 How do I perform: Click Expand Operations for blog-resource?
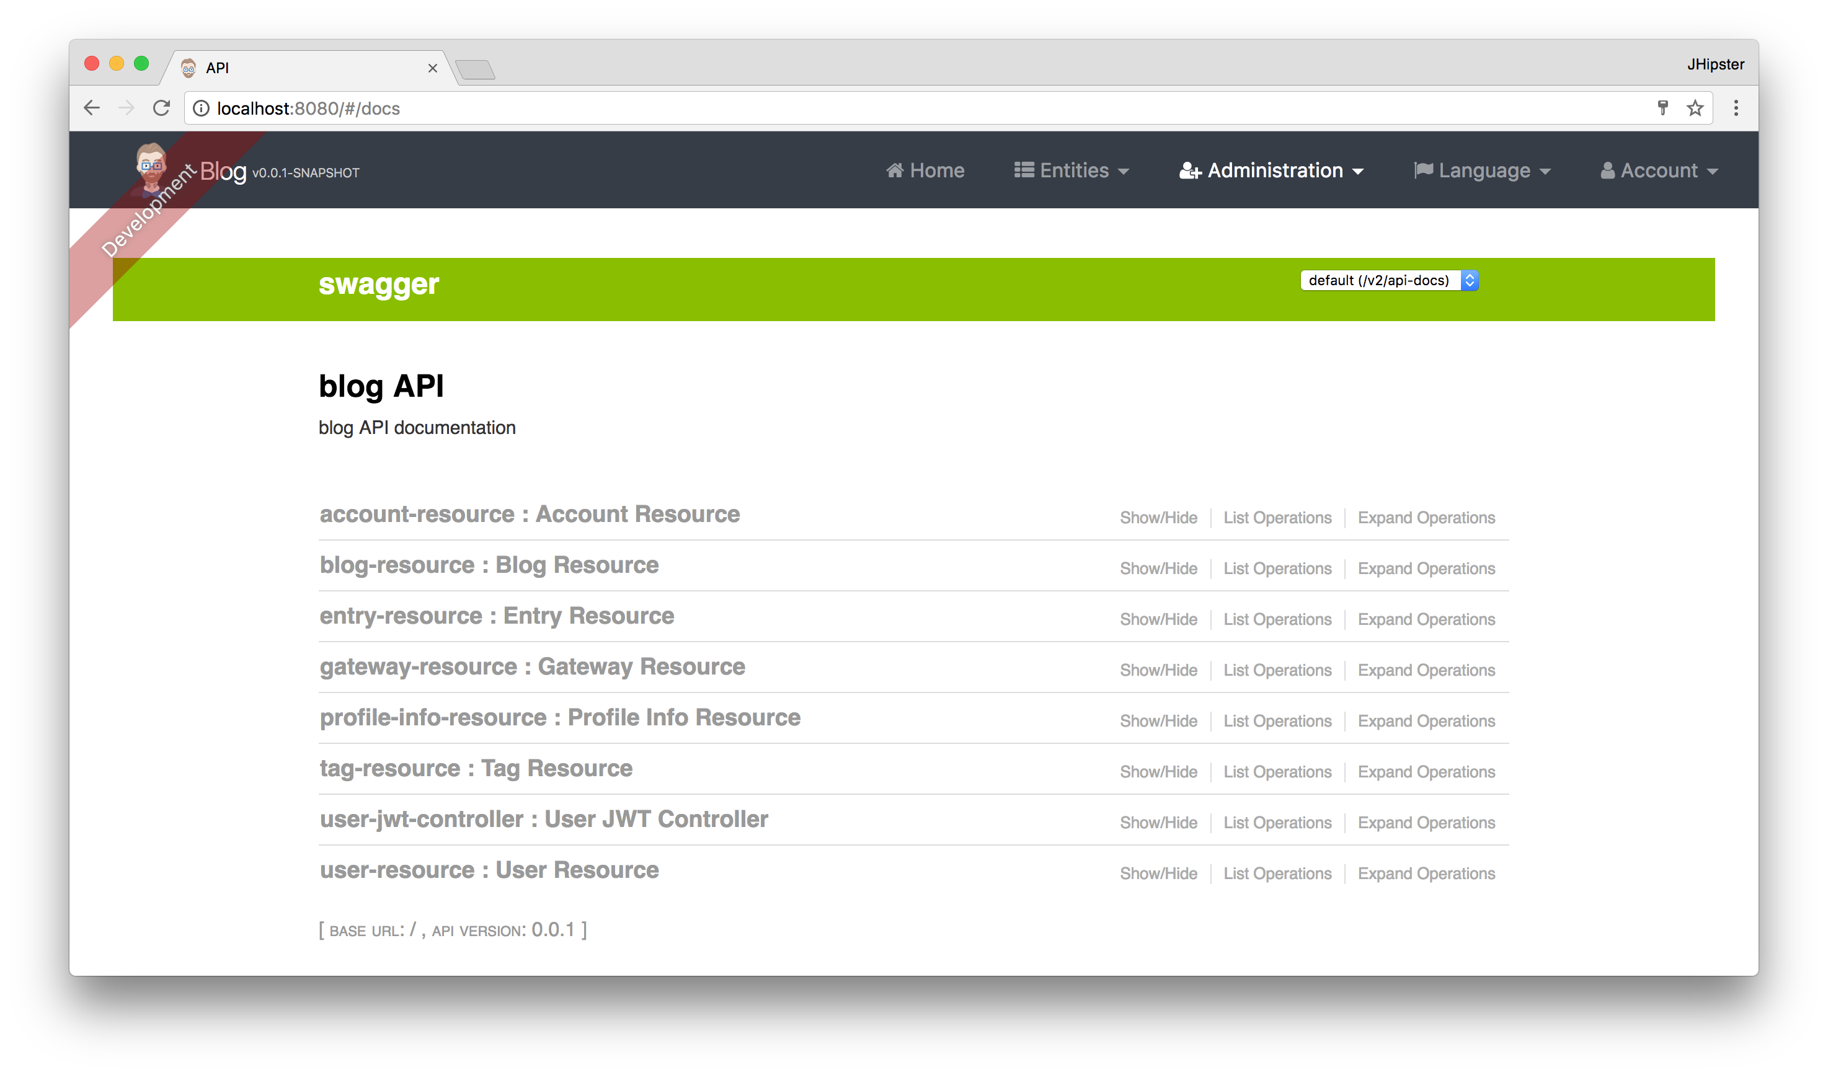click(x=1426, y=568)
